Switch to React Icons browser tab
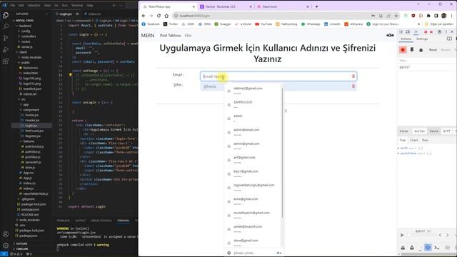This screenshot has height=257, width=457. [x=283, y=6]
